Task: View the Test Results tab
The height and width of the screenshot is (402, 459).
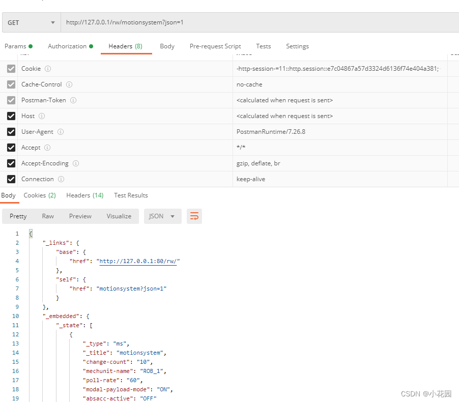Action: [x=131, y=195]
